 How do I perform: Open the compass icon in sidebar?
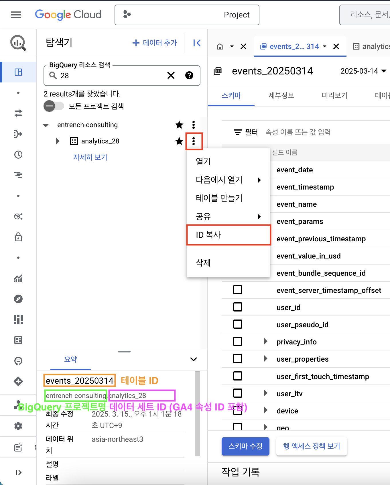click(x=18, y=299)
